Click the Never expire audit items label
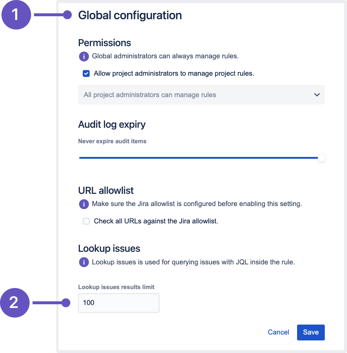The width and height of the screenshot is (347, 353). [x=112, y=141]
